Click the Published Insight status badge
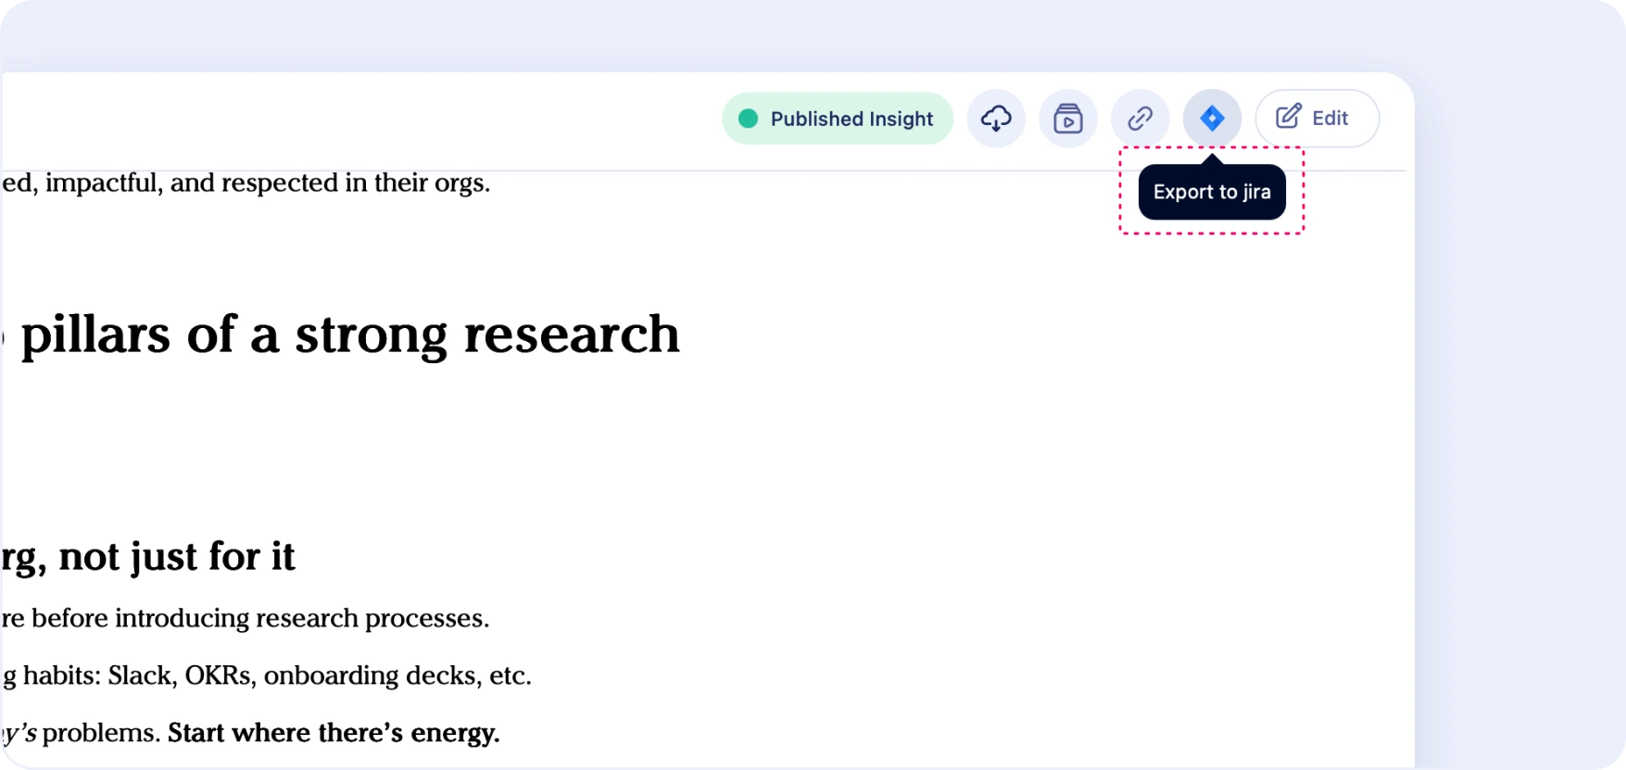 (x=838, y=119)
